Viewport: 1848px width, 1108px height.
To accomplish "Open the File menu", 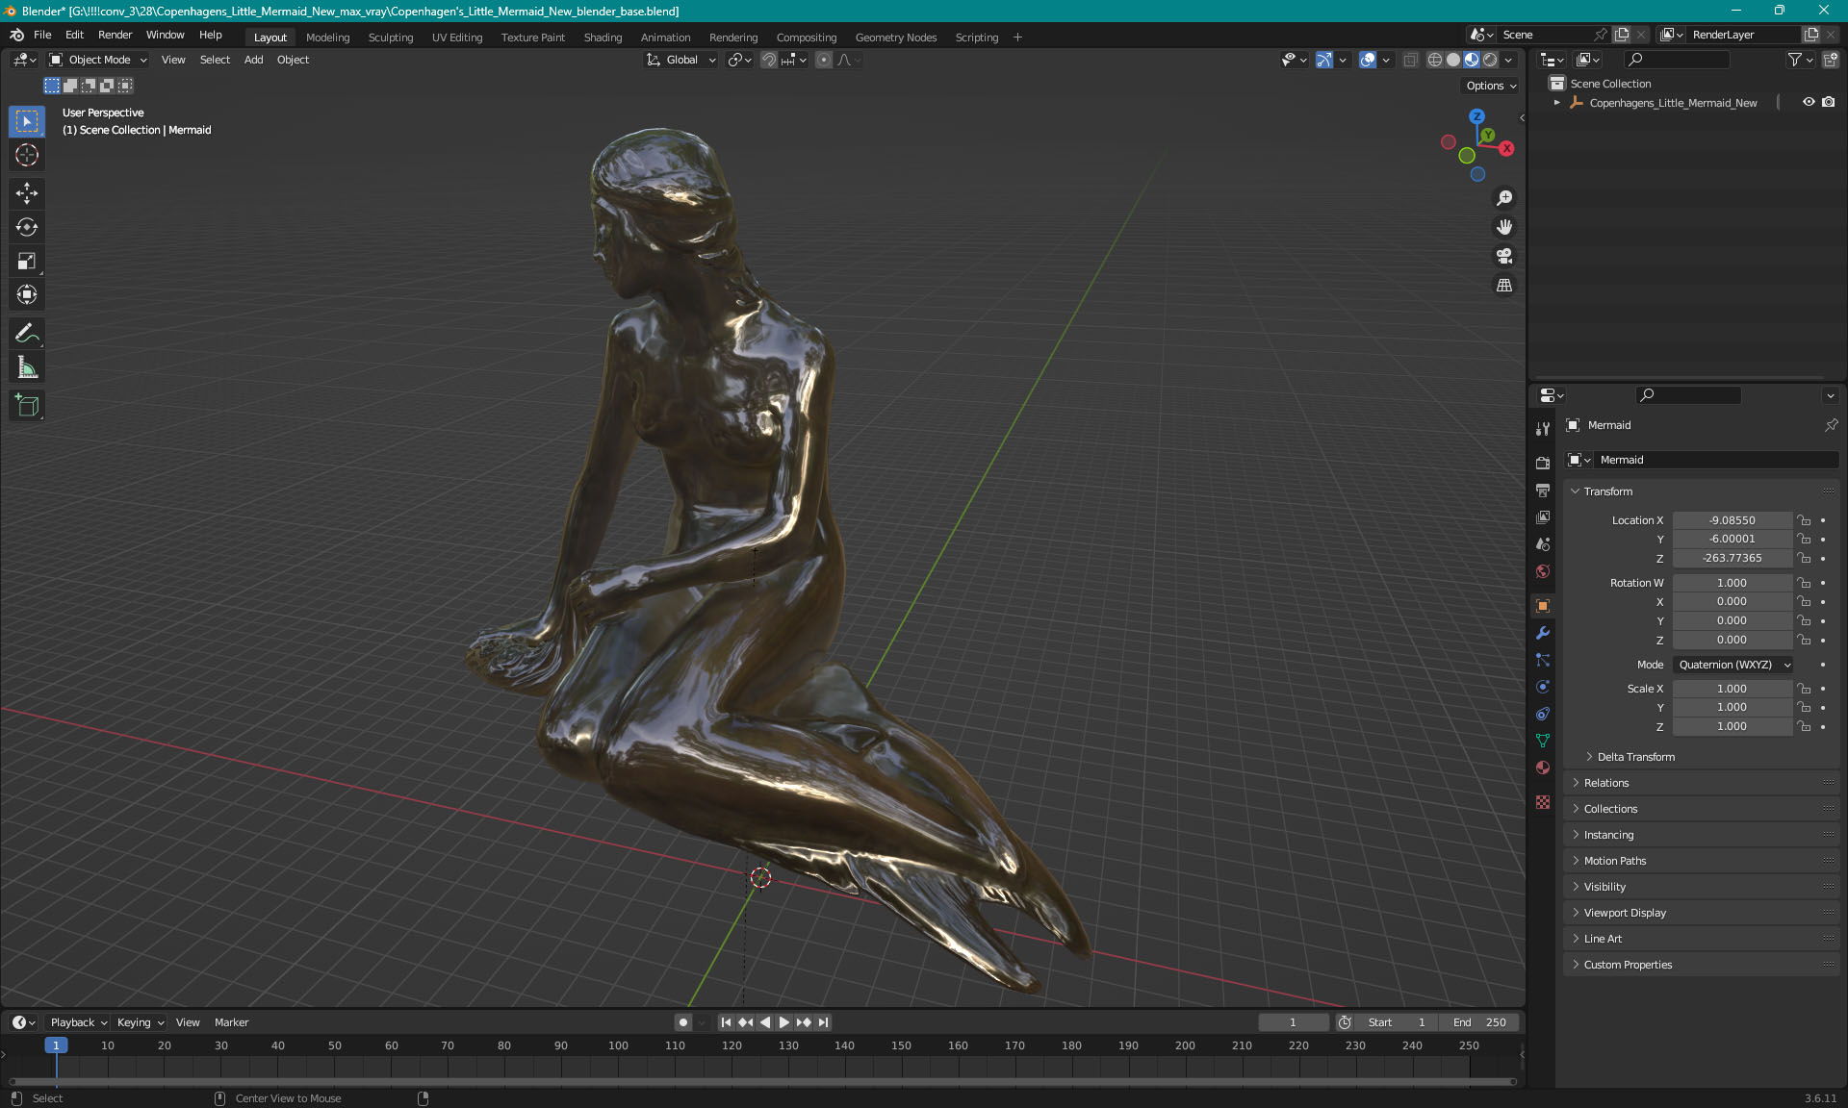I will click(x=42, y=35).
